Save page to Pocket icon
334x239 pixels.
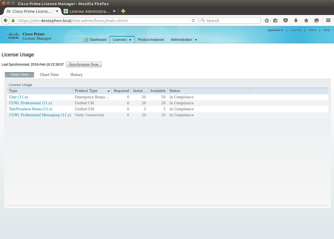click(286, 20)
